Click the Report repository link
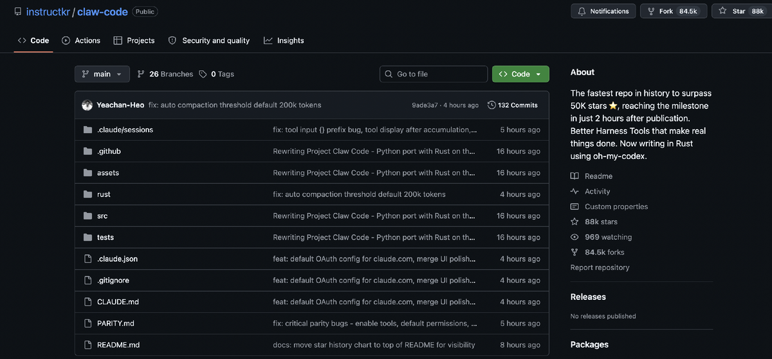The width and height of the screenshot is (772, 359). (600, 268)
